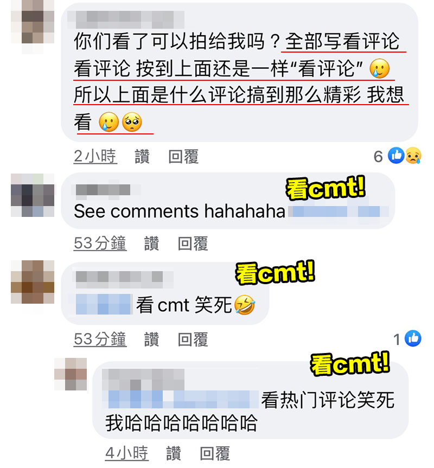
Task: Like the 'See comments hahahaha' comment
Action: click(152, 243)
